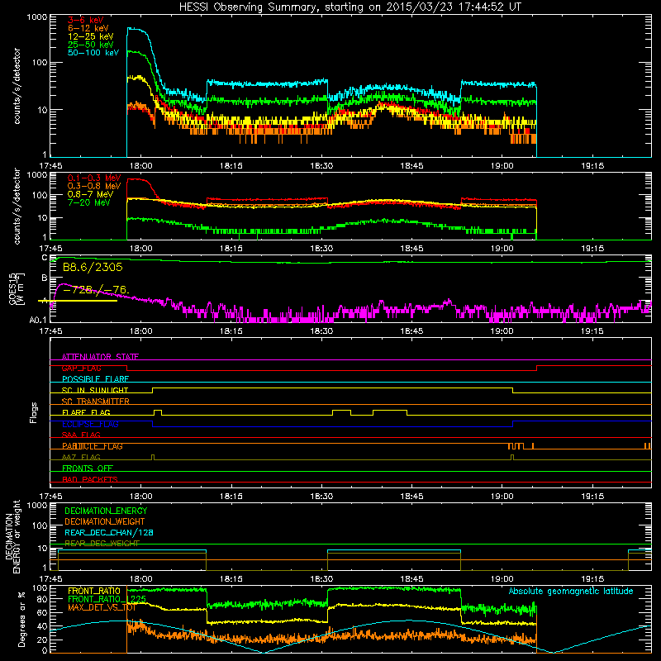
Task: Click the DECIMATION_WEIGHT legend label
Action: tap(105, 522)
